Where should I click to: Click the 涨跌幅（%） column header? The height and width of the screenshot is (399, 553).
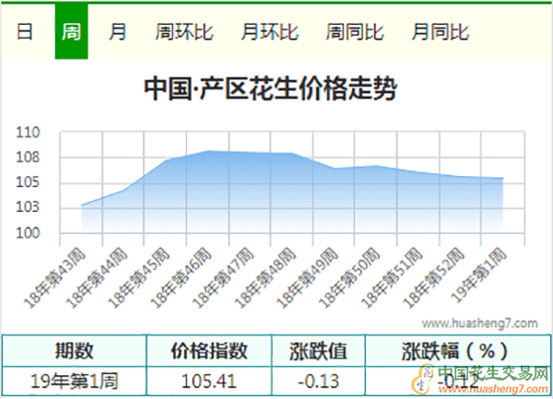458,350
